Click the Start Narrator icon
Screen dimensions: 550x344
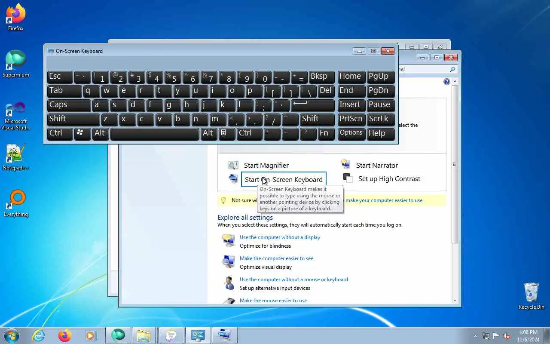(345, 164)
